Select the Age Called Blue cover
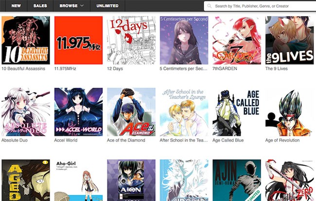This screenshot has height=201, width=316. (x=236, y=111)
